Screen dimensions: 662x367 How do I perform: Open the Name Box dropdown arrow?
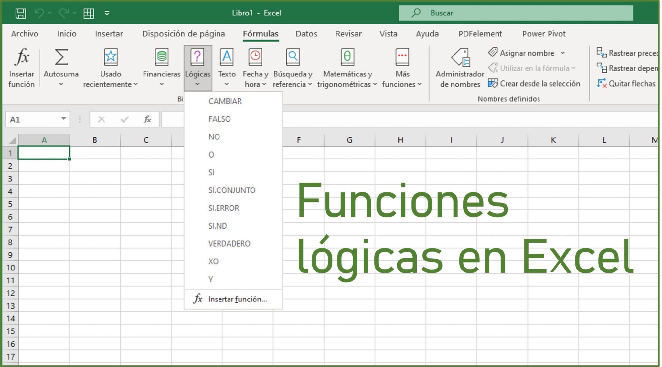click(63, 119)
